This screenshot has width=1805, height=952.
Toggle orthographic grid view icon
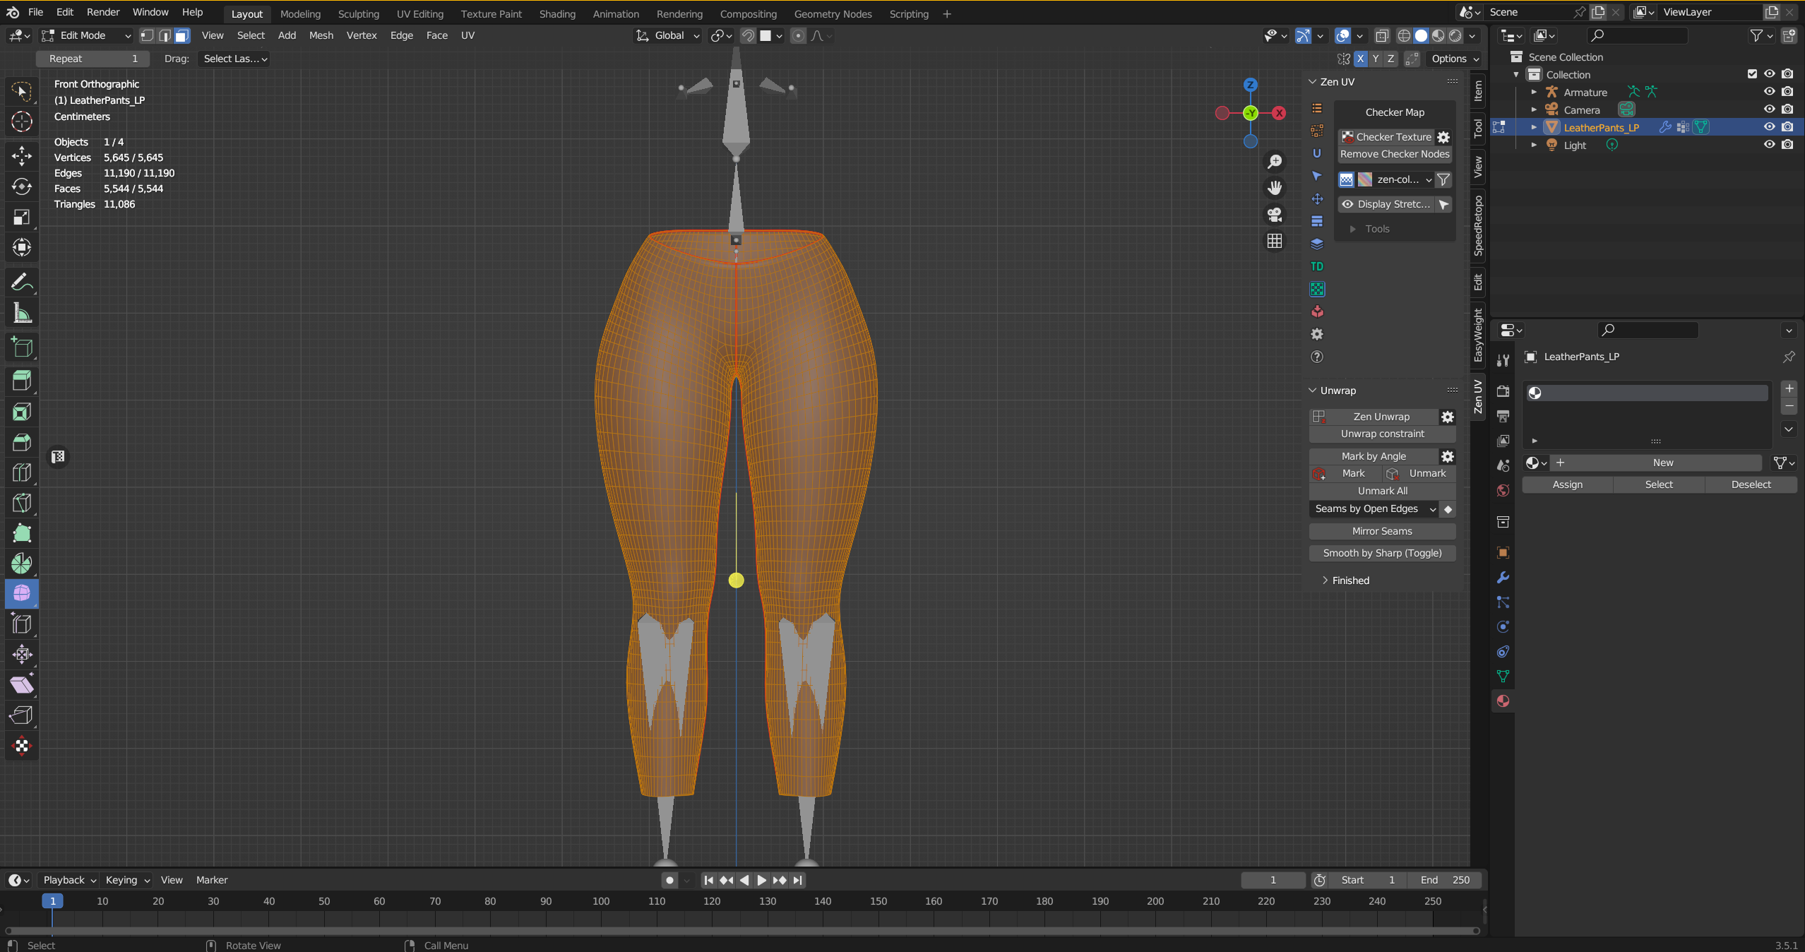[x=1275, y=242]
